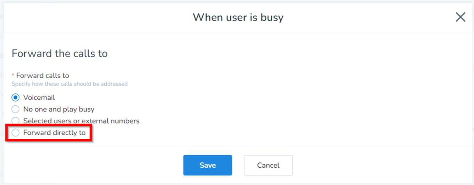Choose the "No one and play busy" radio circle
Viewport: 474px width, 185px height.
(x=15, y=109)
